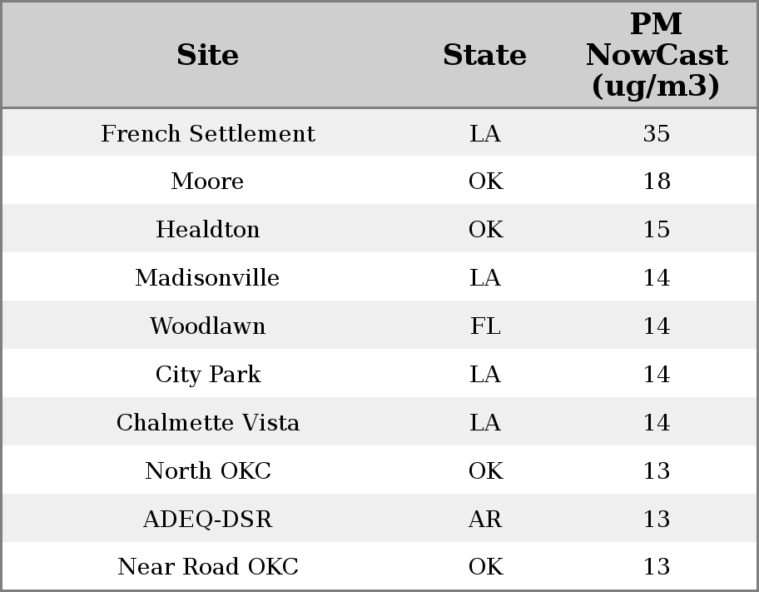This screenshot has width=759, height=592.
Task: Click the Chalmette Vista site name
Action: pyautogui.click(x=207, y=423)
